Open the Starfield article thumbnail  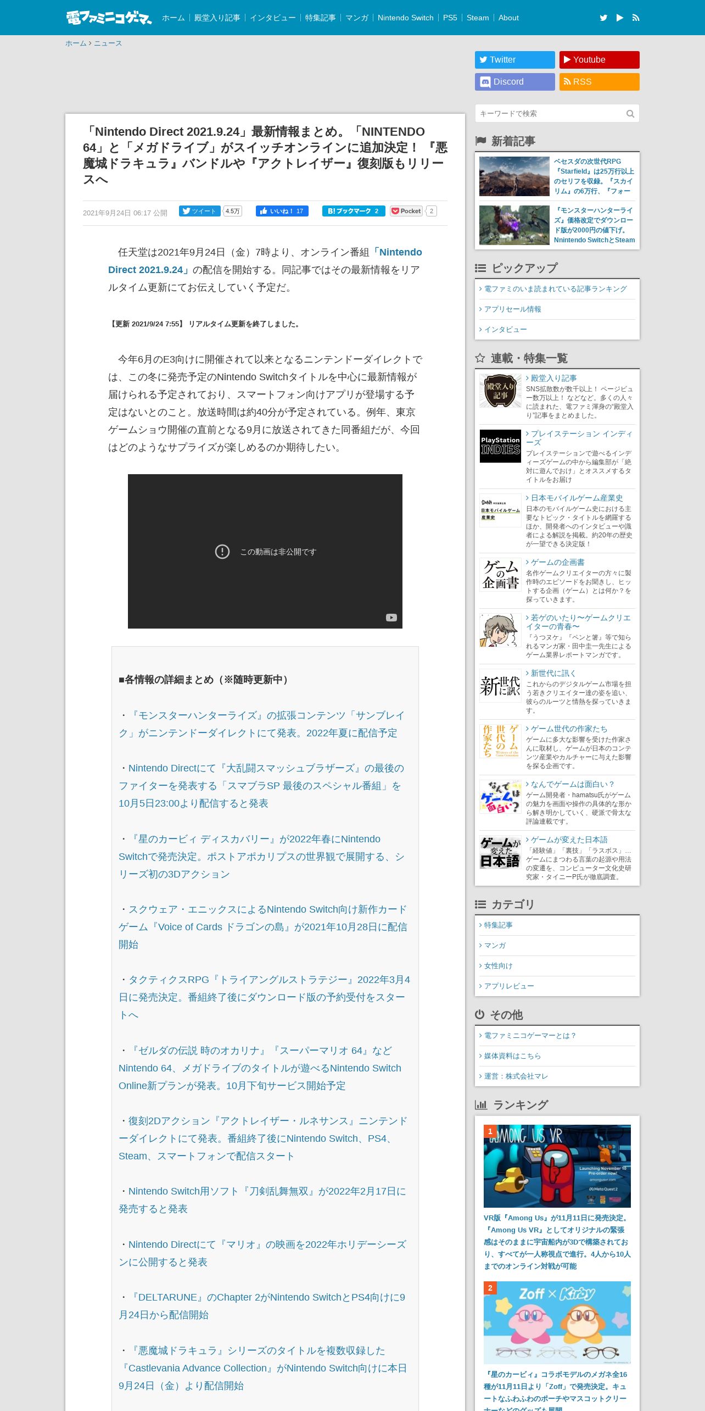coord(514,176)
